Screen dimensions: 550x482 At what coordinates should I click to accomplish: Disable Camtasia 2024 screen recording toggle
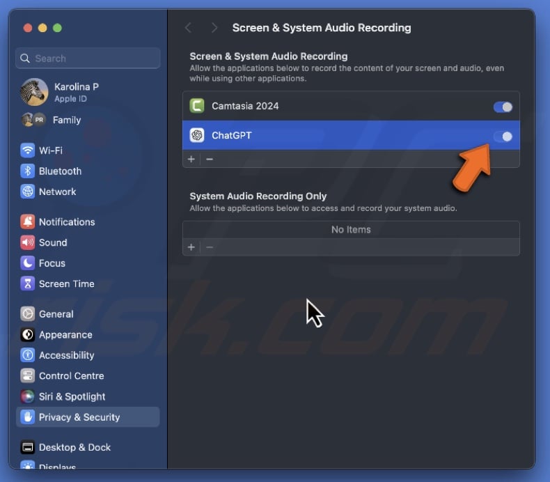[x=503, y=107]
